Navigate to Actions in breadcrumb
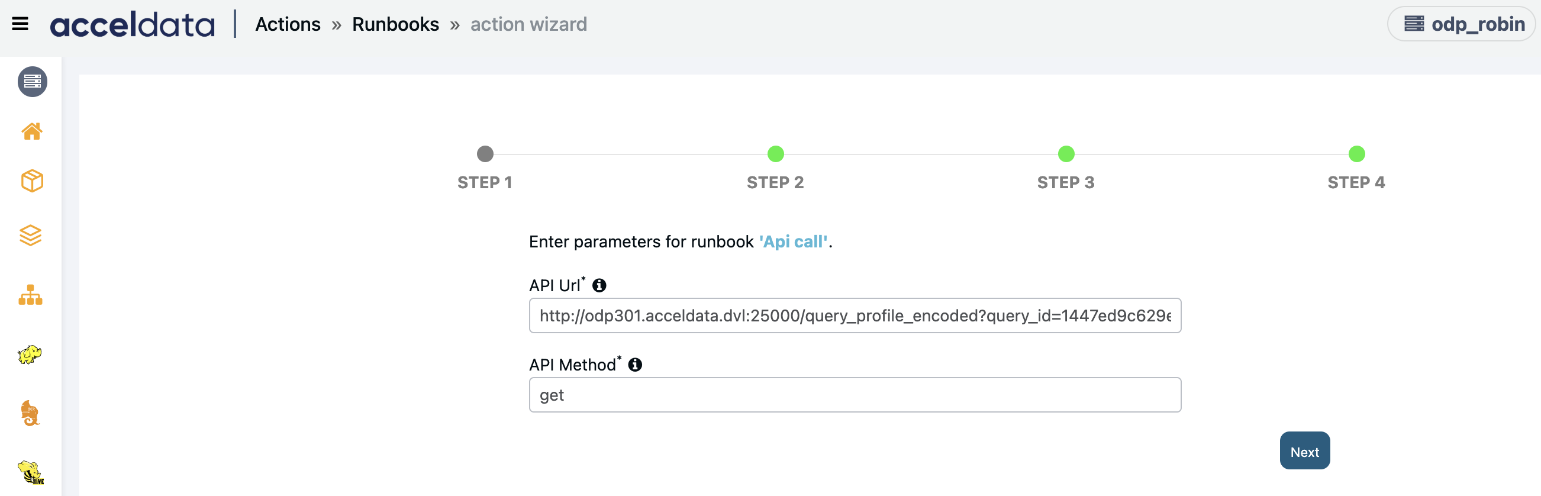 [x=288, y=24]
